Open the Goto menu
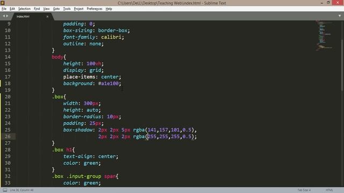 tap(56, 9)
